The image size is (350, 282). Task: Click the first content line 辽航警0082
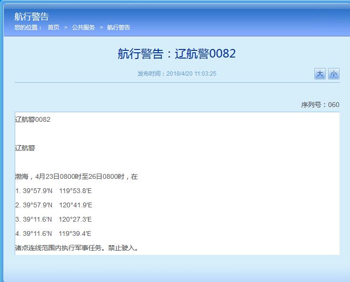tap(33, 119)
